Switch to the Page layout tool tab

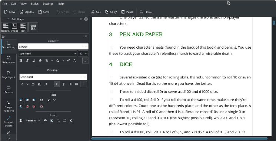[9, 75]
